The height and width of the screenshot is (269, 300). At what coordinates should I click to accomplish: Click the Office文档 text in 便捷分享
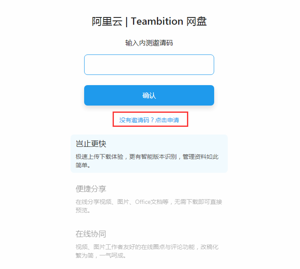[x=146, y=202]
